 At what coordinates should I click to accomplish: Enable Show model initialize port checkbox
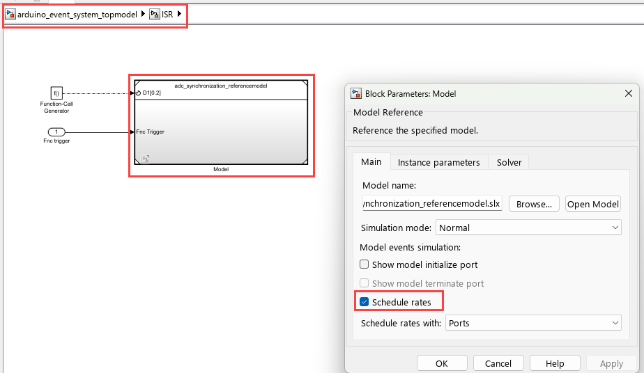(364, 264)
